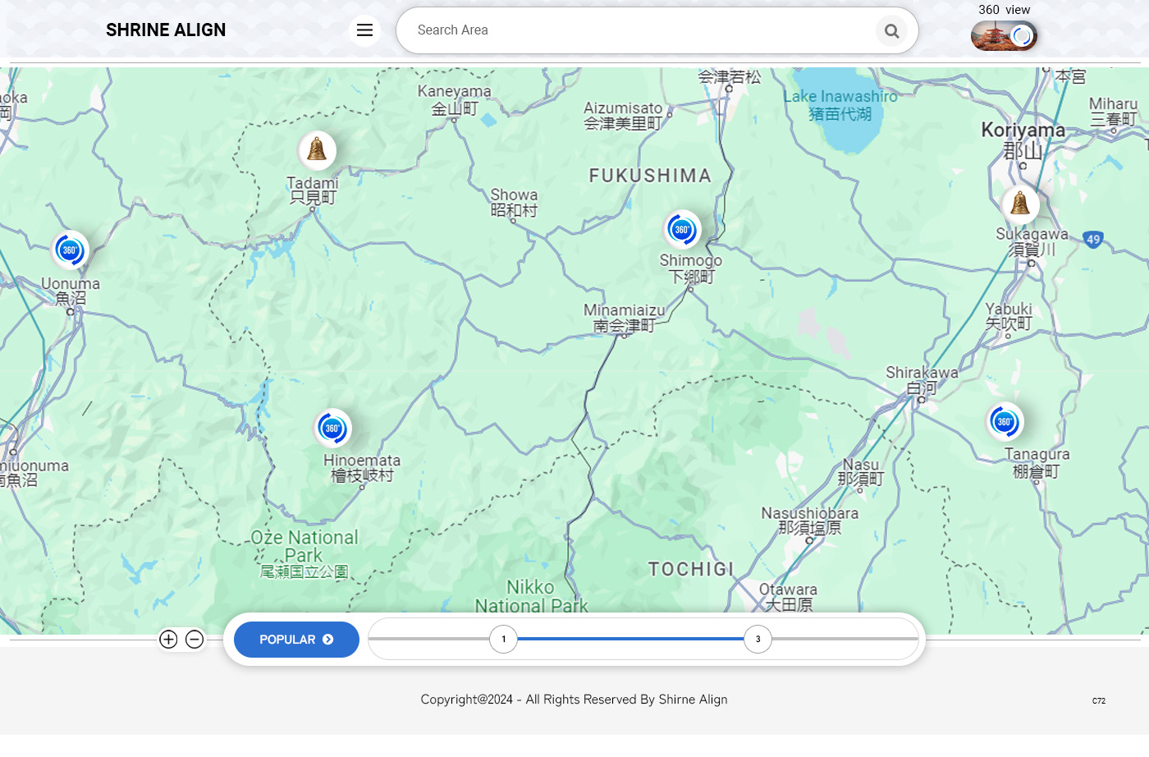This screenshot has width=1149, height=757.
Task: Click the Aizumisato label on map
Action: click(623, 116)
